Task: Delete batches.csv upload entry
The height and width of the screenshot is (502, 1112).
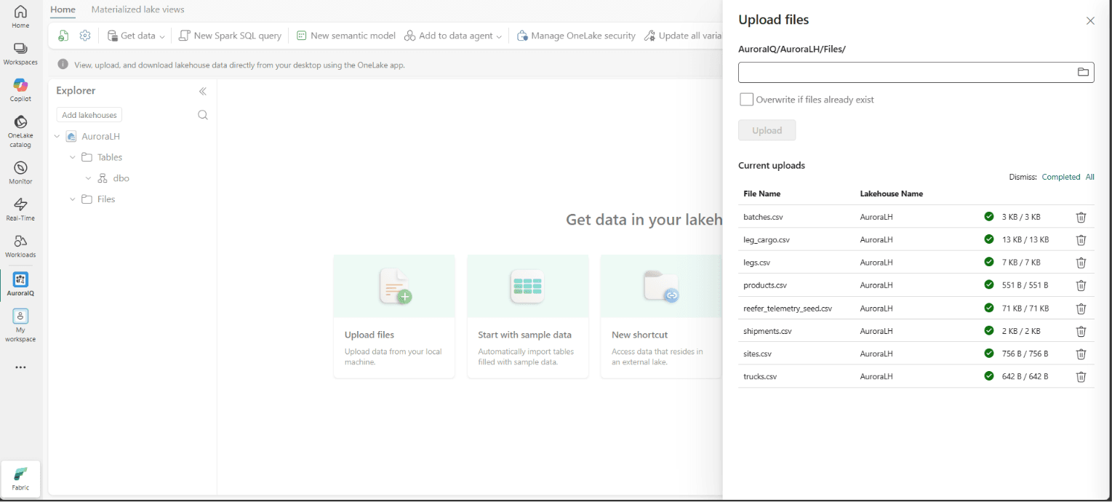Action: coord(1081,217)
